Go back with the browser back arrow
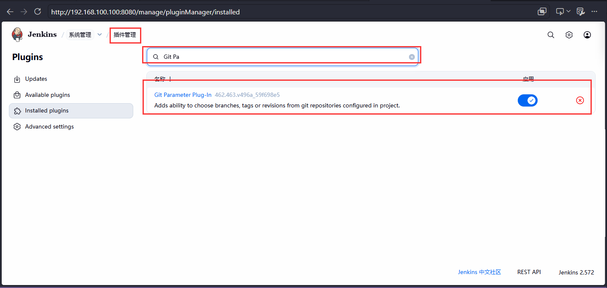The width and height of the screenshot is (607, 288). point(10,12)
